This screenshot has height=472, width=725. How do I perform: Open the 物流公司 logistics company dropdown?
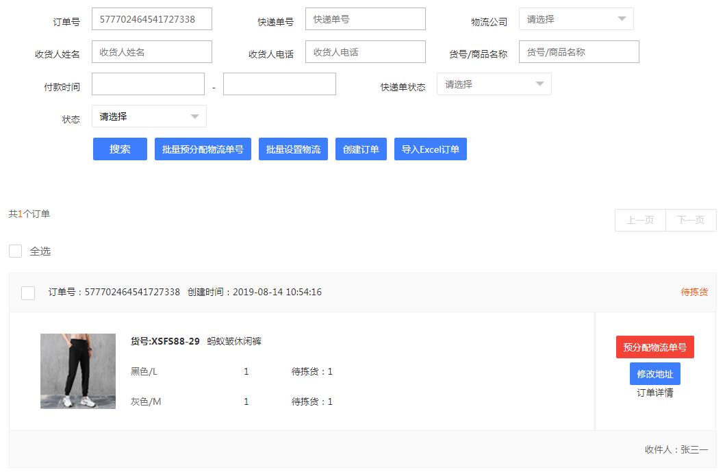(x=576, y=19)
